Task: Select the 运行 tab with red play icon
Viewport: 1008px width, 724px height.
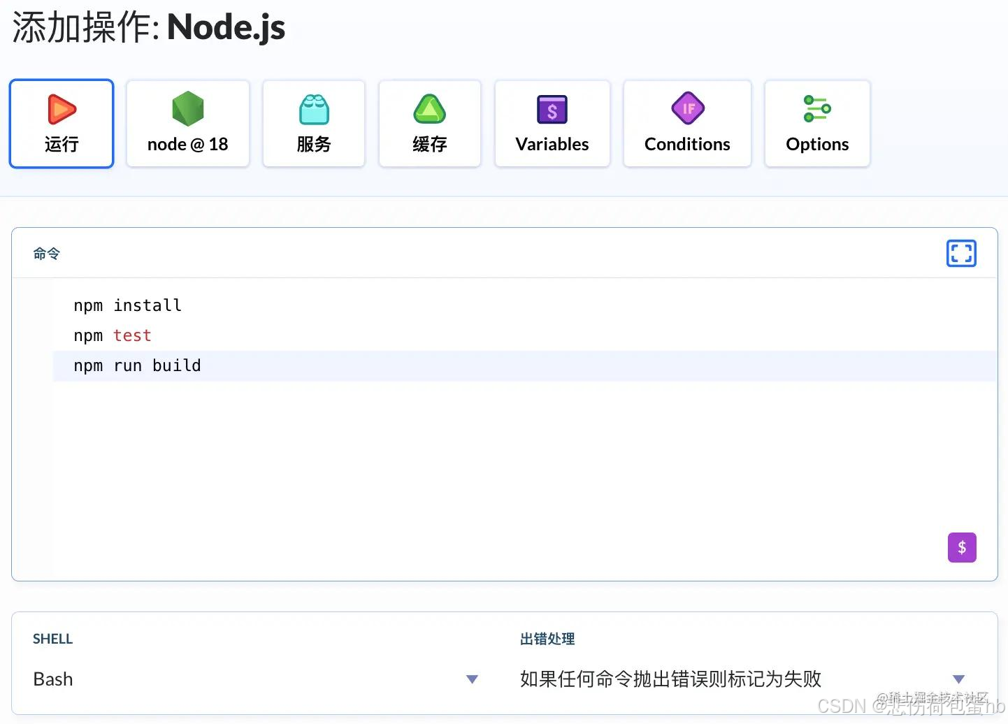Action: click(x=62, y=124)
